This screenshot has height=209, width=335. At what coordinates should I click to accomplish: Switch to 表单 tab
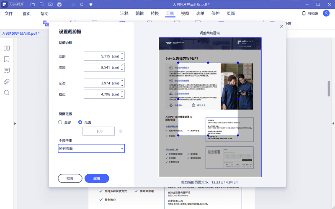200,13
